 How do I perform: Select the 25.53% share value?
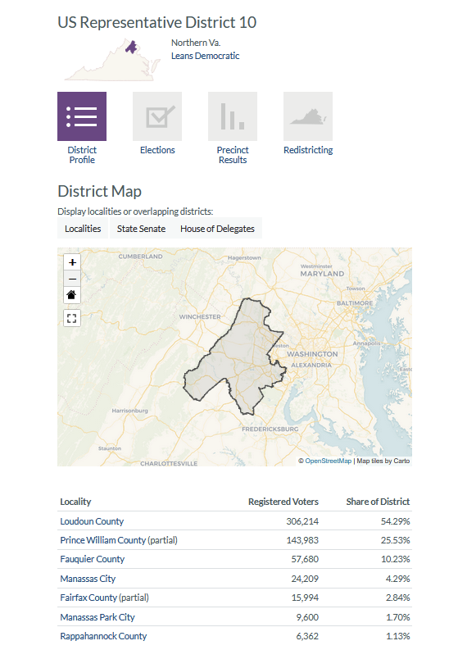396,540
